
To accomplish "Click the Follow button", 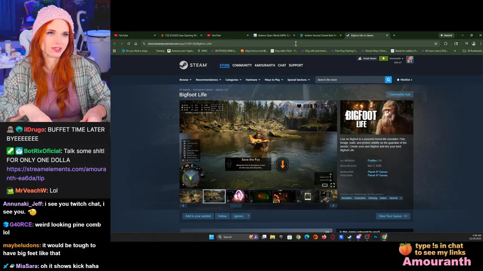I will [222, 216].
